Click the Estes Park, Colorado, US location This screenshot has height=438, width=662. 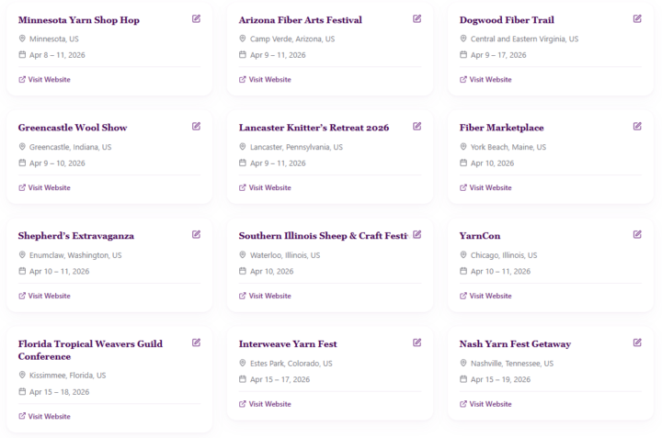pos(291,364)
